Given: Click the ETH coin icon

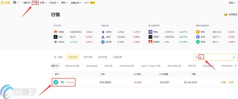Looking at the screenshot, I should [x=198, y=37].
